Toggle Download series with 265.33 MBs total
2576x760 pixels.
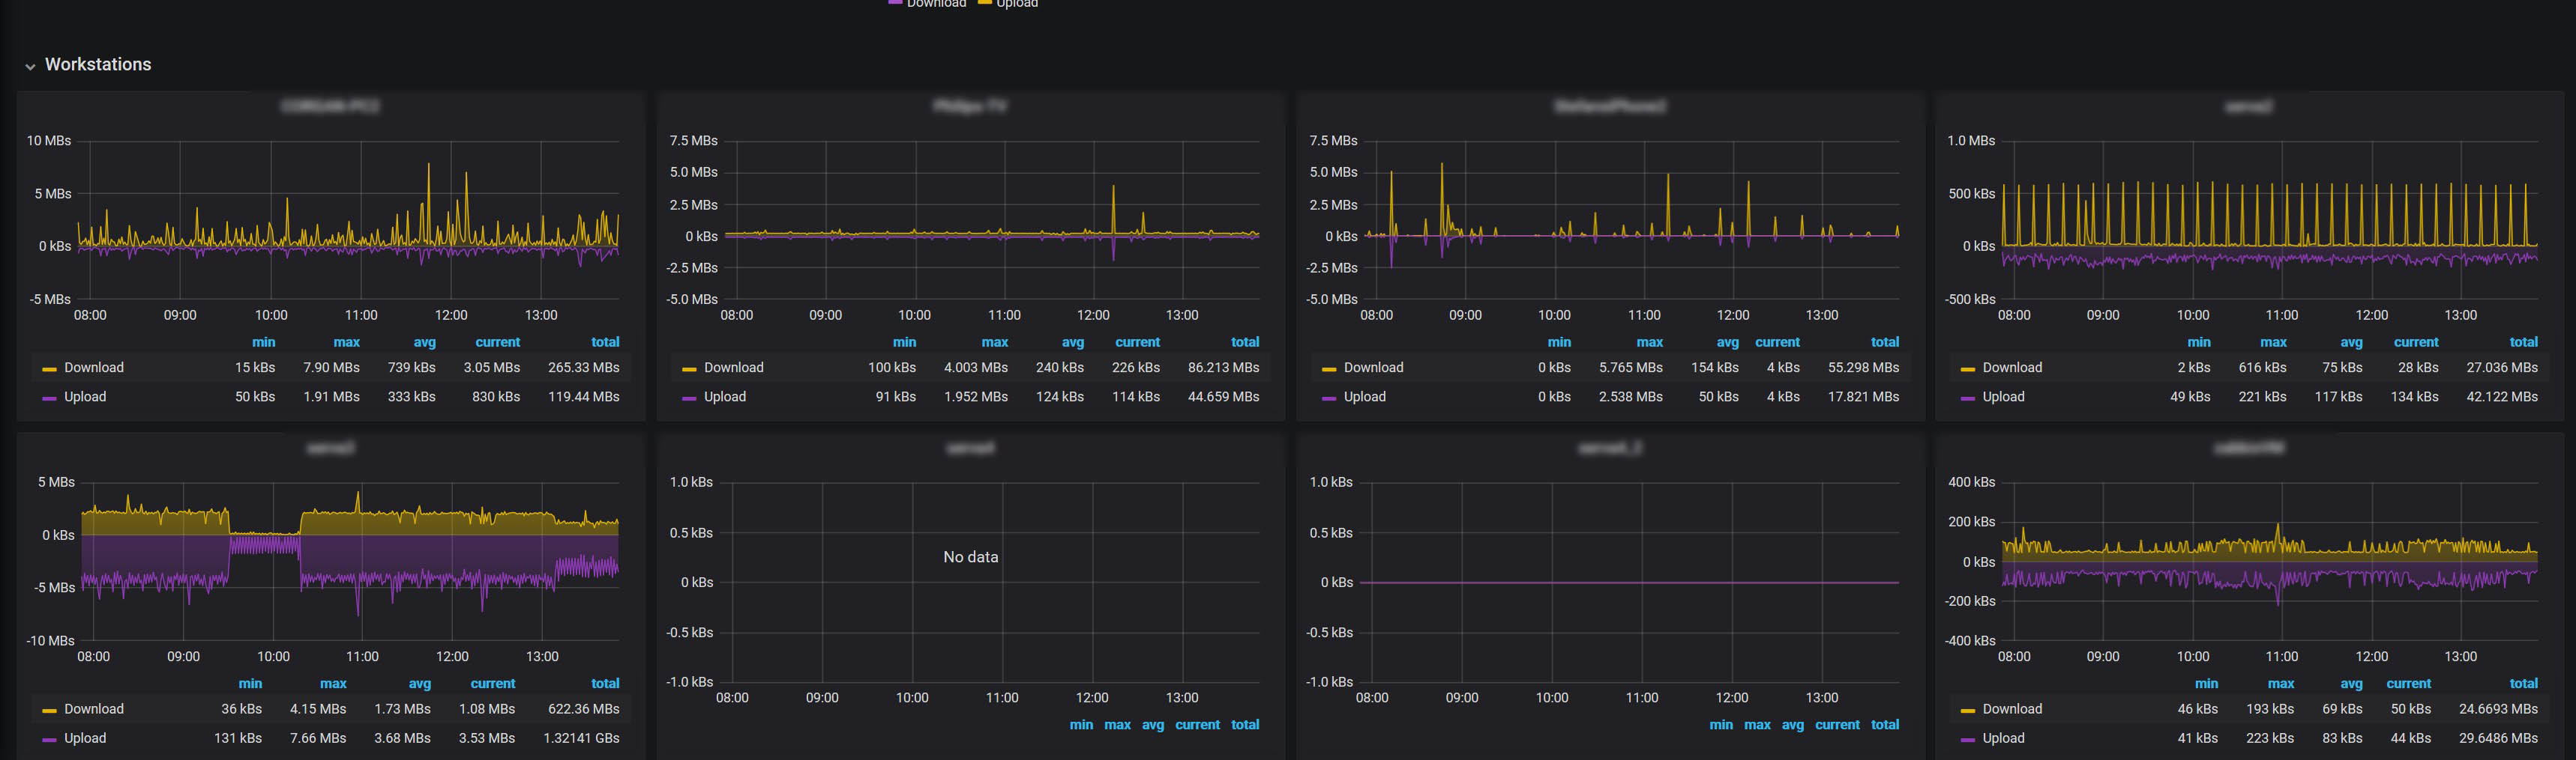click(94, 368)
